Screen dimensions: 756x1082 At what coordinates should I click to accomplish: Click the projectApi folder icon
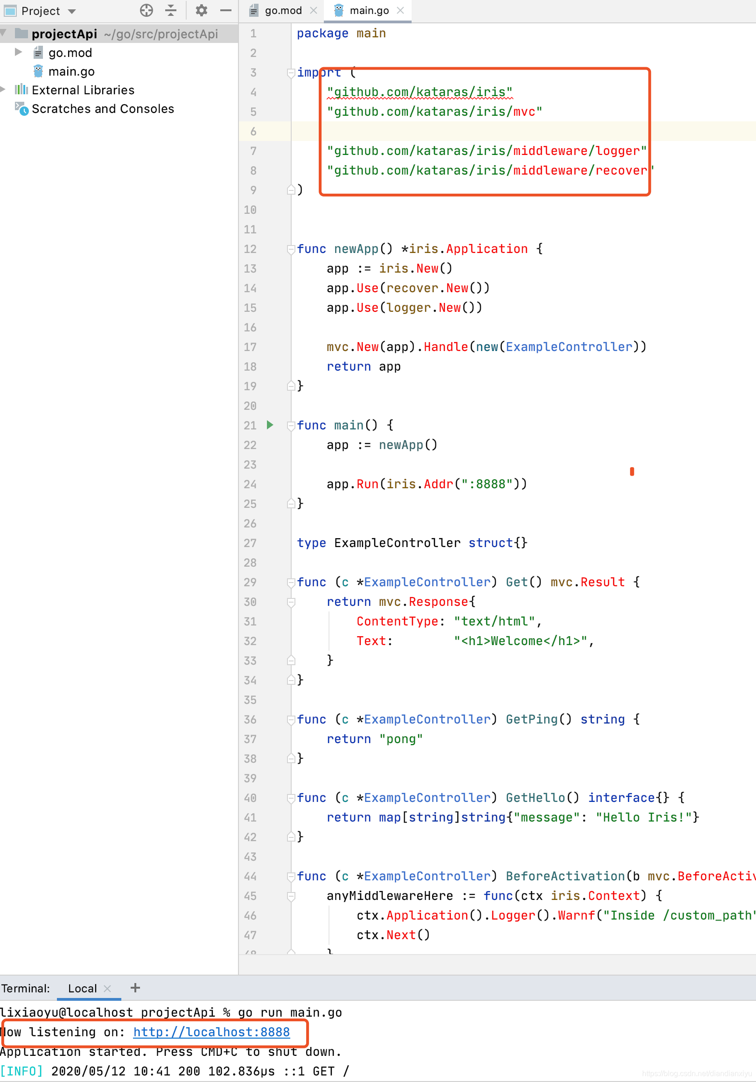(x=21, y=33)
